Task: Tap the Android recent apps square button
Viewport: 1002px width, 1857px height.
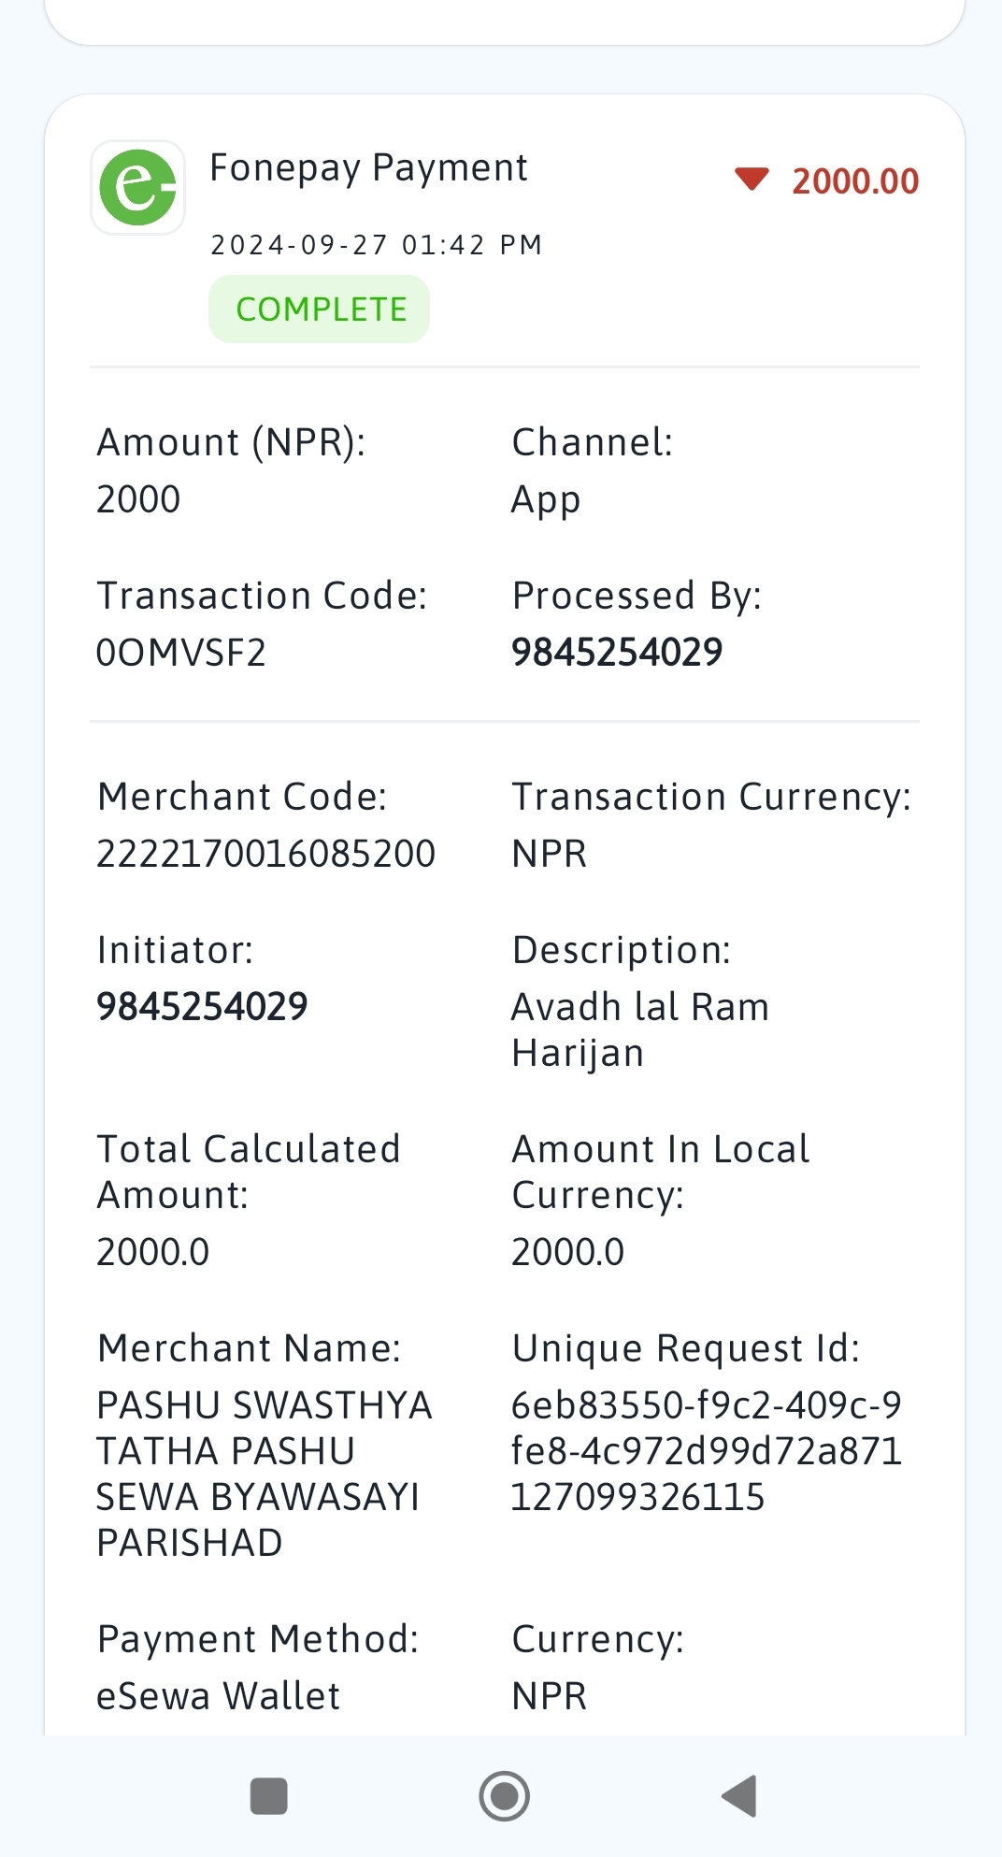Action: click(269, 1795)
